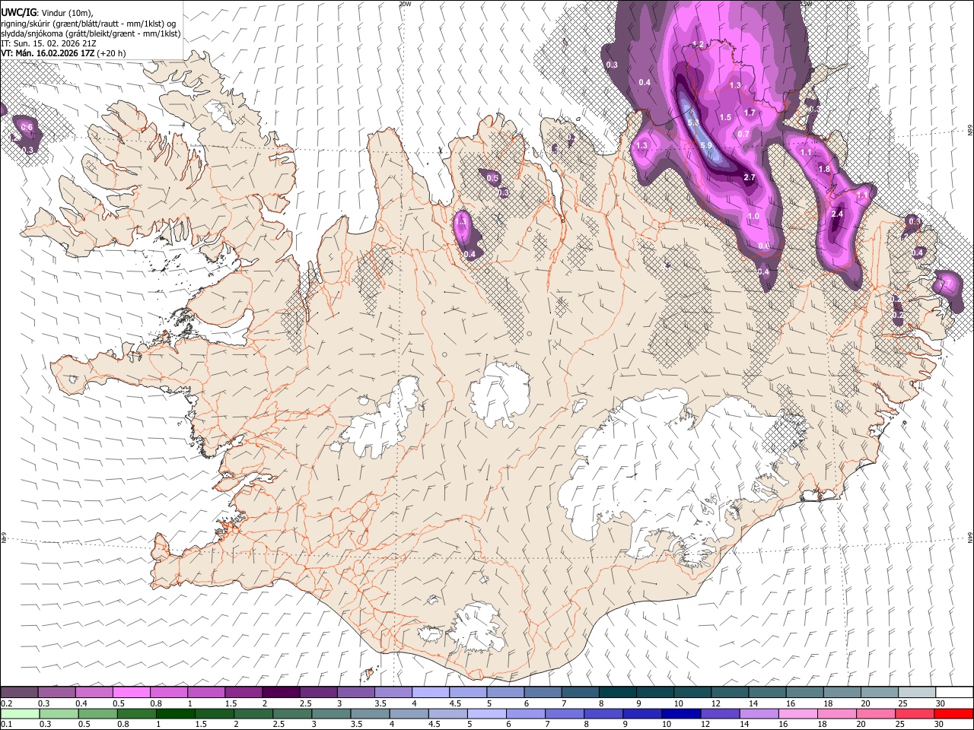
Task: Click the light grey 25 snow scale swatch
Action: (x=917, y=692)
